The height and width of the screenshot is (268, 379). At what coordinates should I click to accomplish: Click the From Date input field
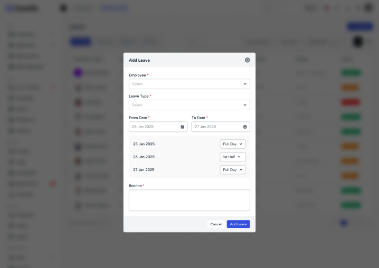click(x=158, y=127)
